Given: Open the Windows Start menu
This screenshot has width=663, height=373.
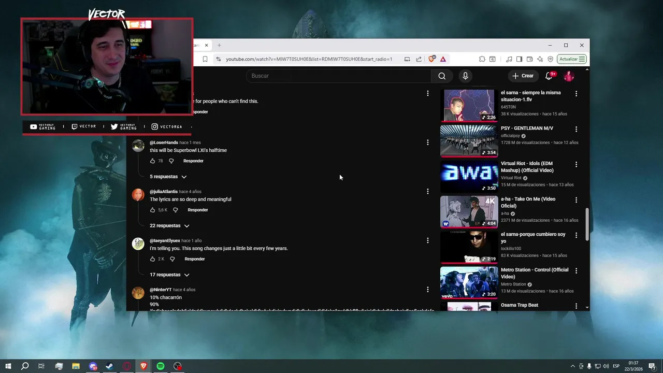Looking at the screenshot, I should (8, 366).
